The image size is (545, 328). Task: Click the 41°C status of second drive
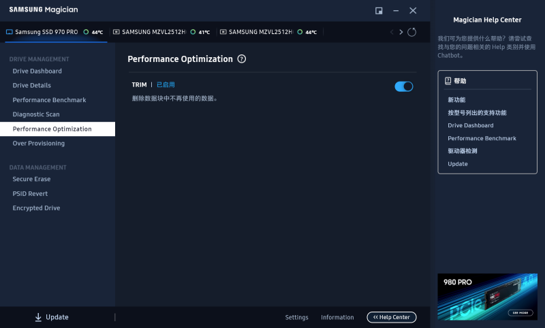click(200, 32)
